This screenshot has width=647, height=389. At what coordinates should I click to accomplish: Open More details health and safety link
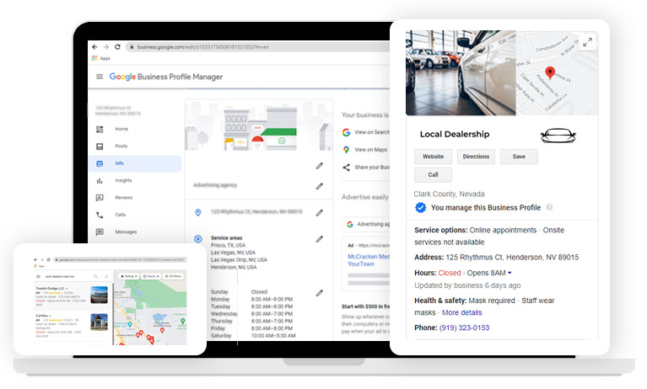click(x=461, y=312)
